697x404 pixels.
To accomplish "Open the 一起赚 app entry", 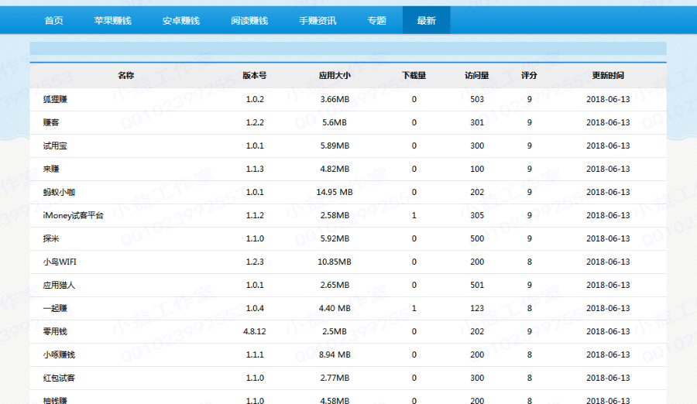I will point(55,308).
